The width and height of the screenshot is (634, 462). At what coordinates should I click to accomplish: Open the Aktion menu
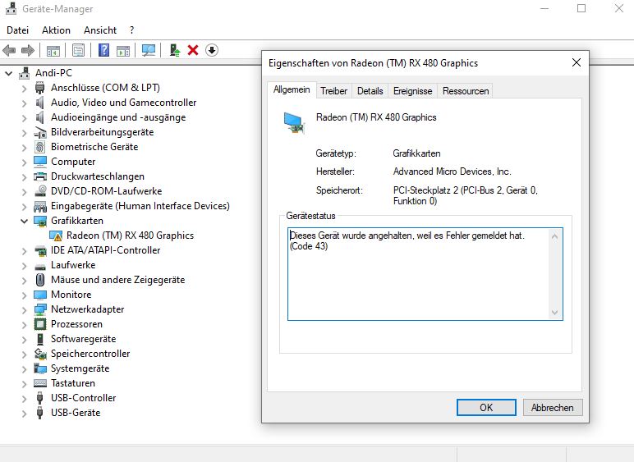pyautogui.click(x=56, y=30)
